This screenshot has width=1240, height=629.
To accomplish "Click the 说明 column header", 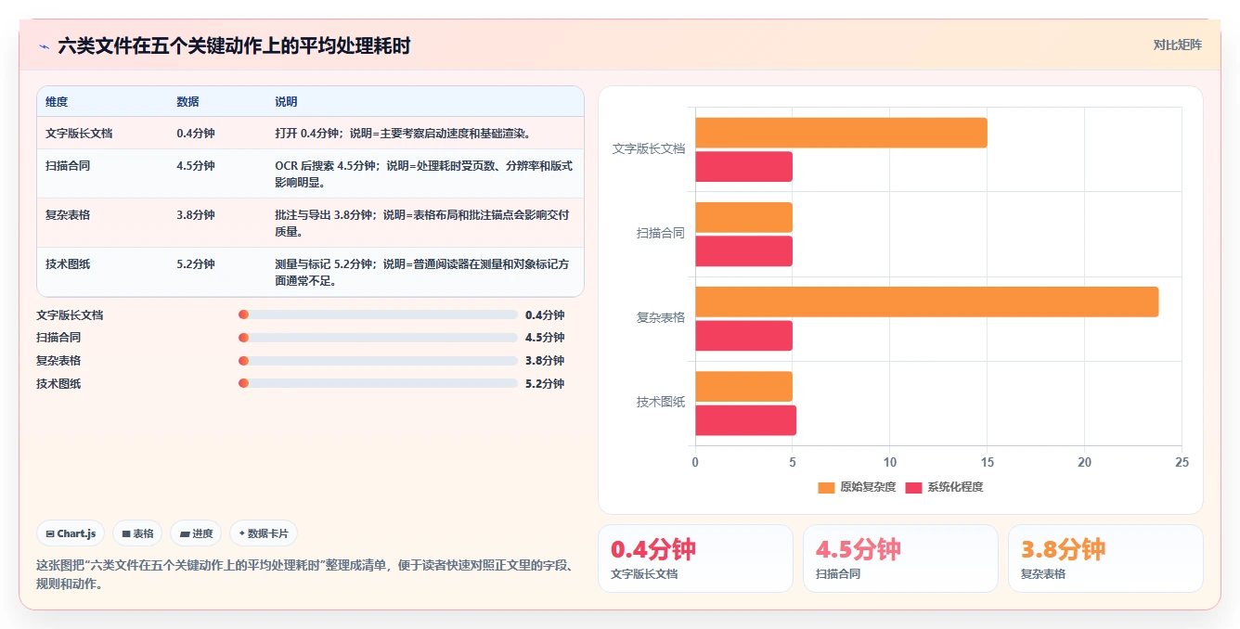I will [286, 102].
